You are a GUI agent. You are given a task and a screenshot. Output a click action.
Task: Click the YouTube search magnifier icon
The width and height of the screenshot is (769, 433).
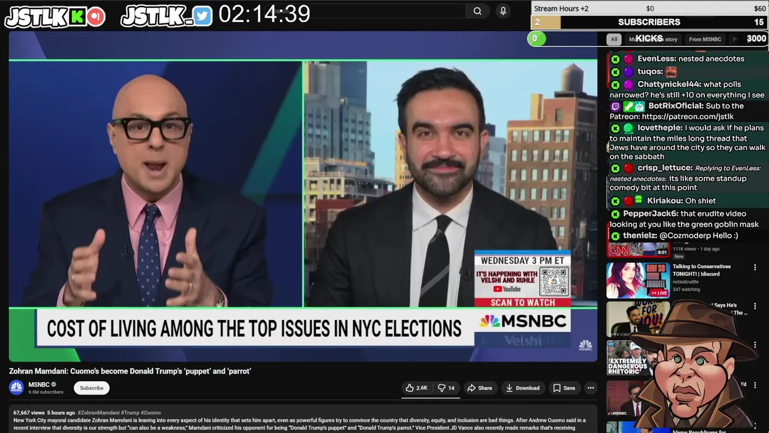pos(477,11)
